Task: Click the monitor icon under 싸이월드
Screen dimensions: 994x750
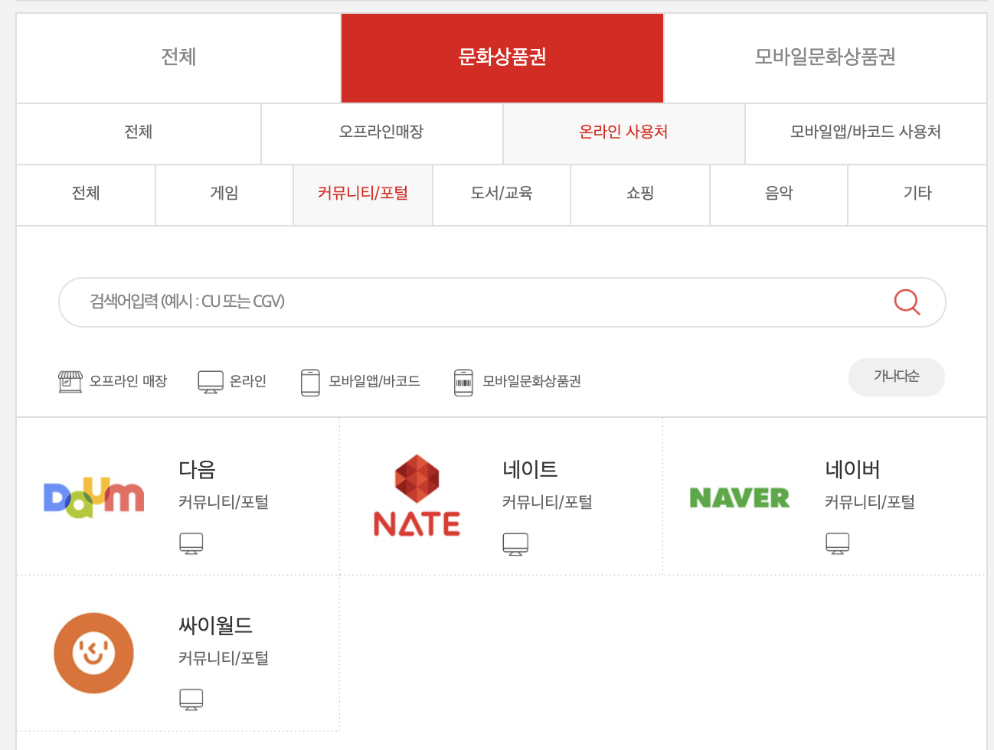Action: (191, 699)
